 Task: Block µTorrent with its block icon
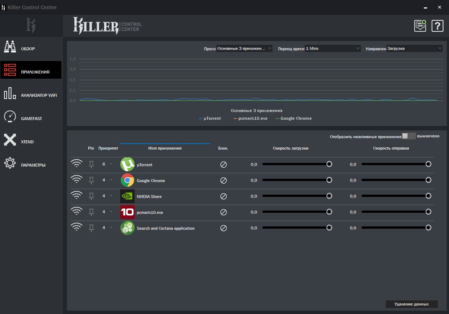223,165
